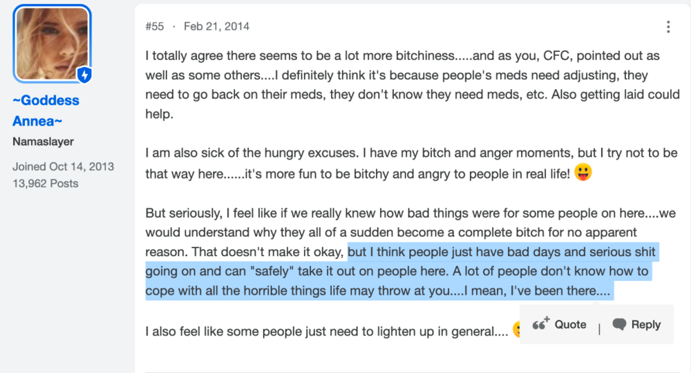The image size is (691, 373).
Task: Click the lightning shield badge on avatar
Action: click(x=84, y=75)
